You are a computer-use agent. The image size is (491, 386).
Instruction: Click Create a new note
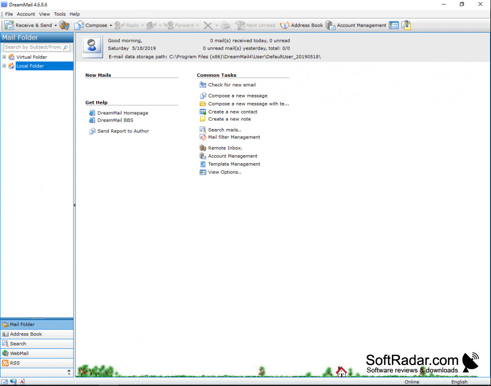pos(229,119)
